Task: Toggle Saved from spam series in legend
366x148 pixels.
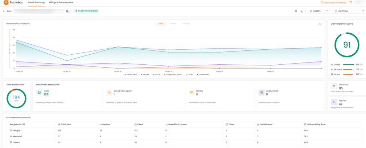Action: [173, 74]
